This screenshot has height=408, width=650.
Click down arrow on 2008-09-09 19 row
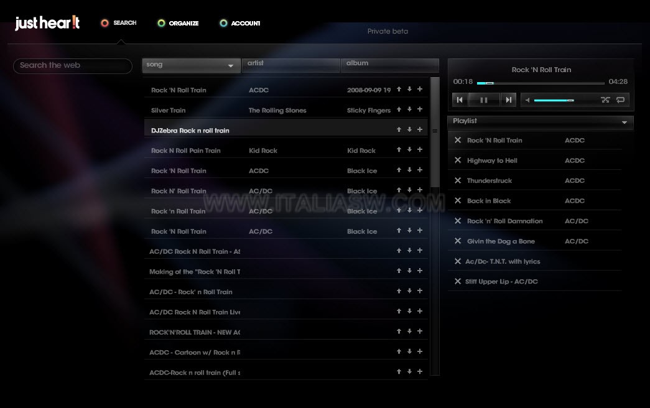tap(409, 89)
